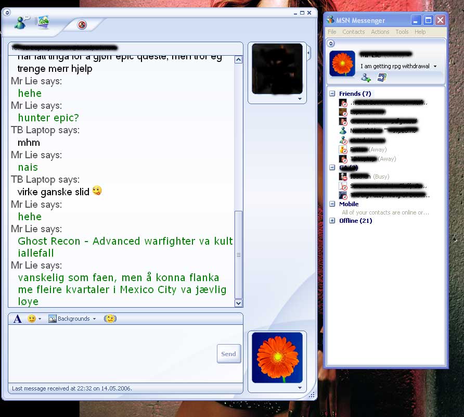Viewport: 464px width, 417px height.
Task: Click the tongue-out emoticon in the chat
Action: click(97, 191)
